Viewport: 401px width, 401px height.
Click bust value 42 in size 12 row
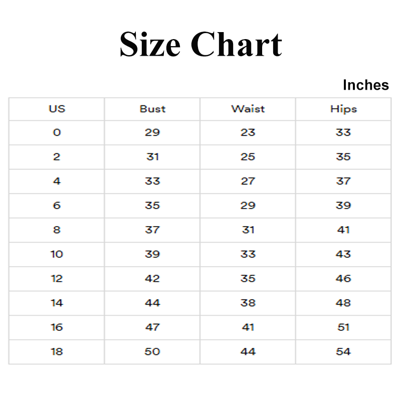click(x=152, y=278)
